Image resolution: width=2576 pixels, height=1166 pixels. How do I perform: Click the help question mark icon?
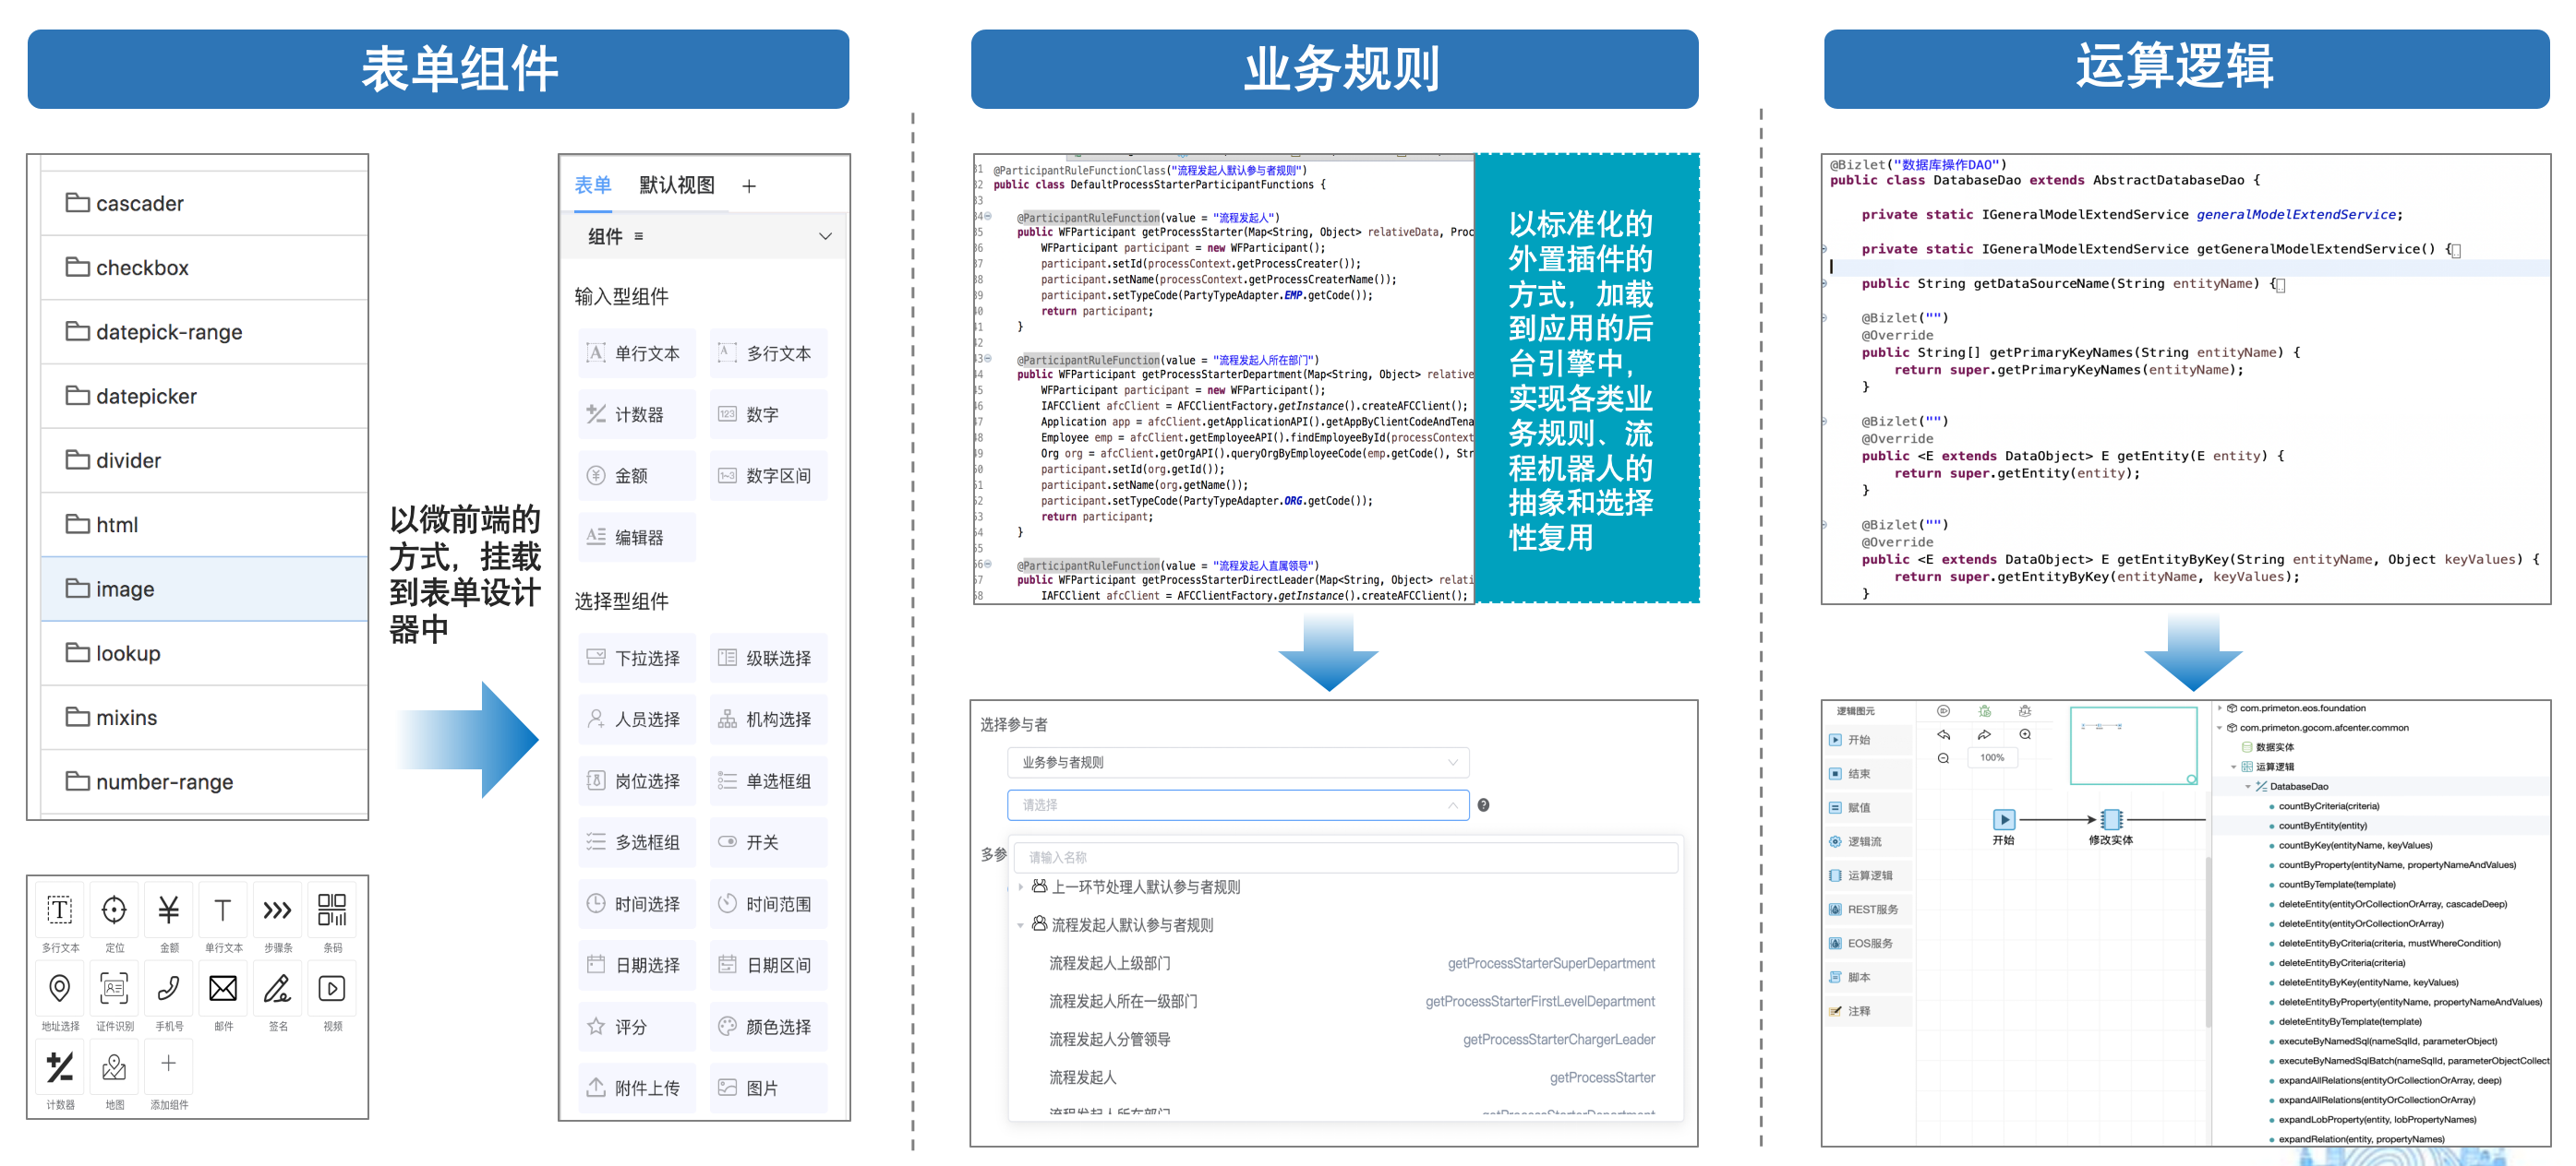coord(1483,805)
